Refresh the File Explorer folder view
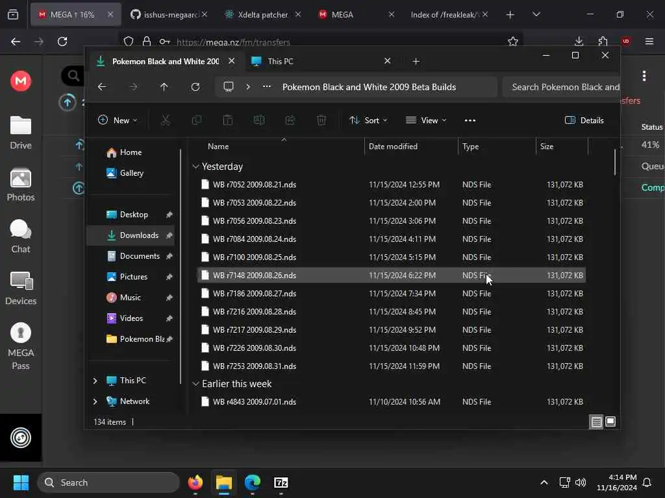The image size is (665, 498). click(x=195, y=87)
